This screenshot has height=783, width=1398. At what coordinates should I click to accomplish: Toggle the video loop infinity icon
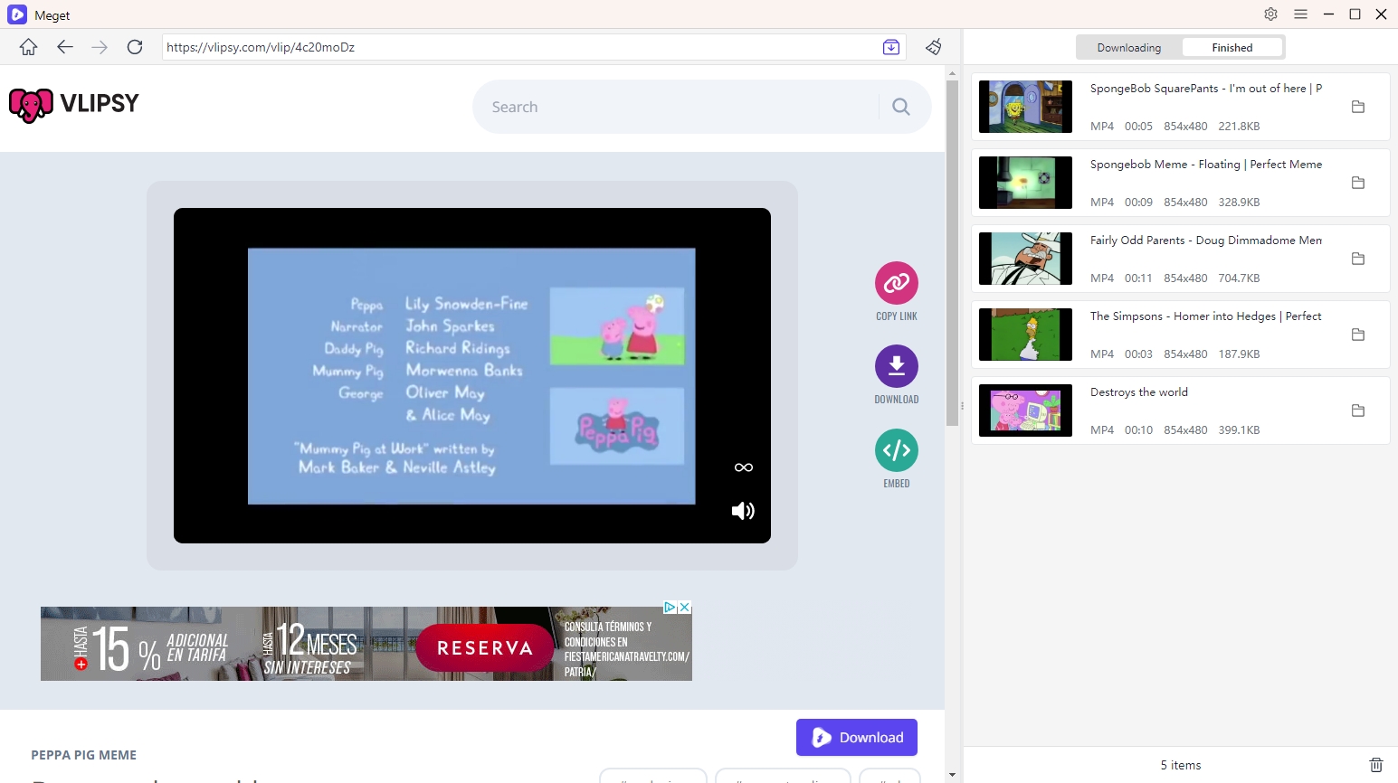[744, 467]
